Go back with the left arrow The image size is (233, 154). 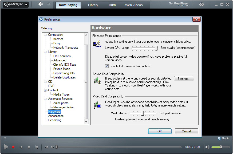(x=40, y=4)
